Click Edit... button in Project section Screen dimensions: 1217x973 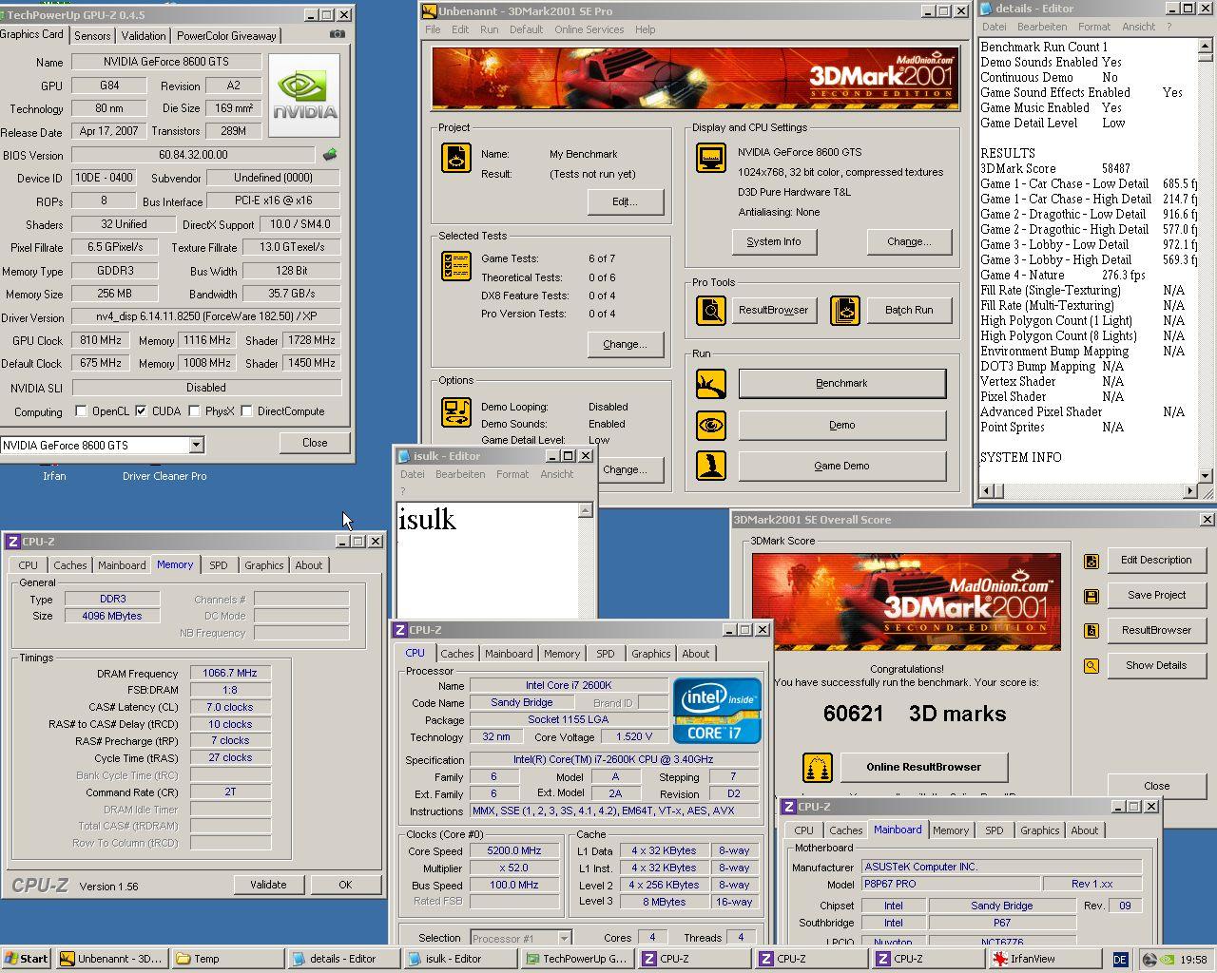[x=625, y=201]
